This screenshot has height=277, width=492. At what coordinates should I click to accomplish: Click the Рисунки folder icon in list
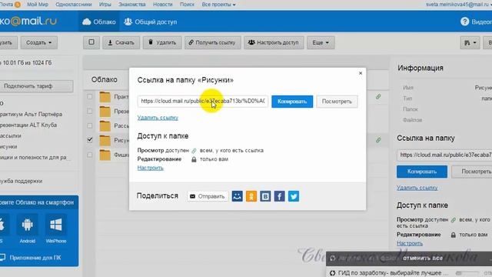(105, 140)
